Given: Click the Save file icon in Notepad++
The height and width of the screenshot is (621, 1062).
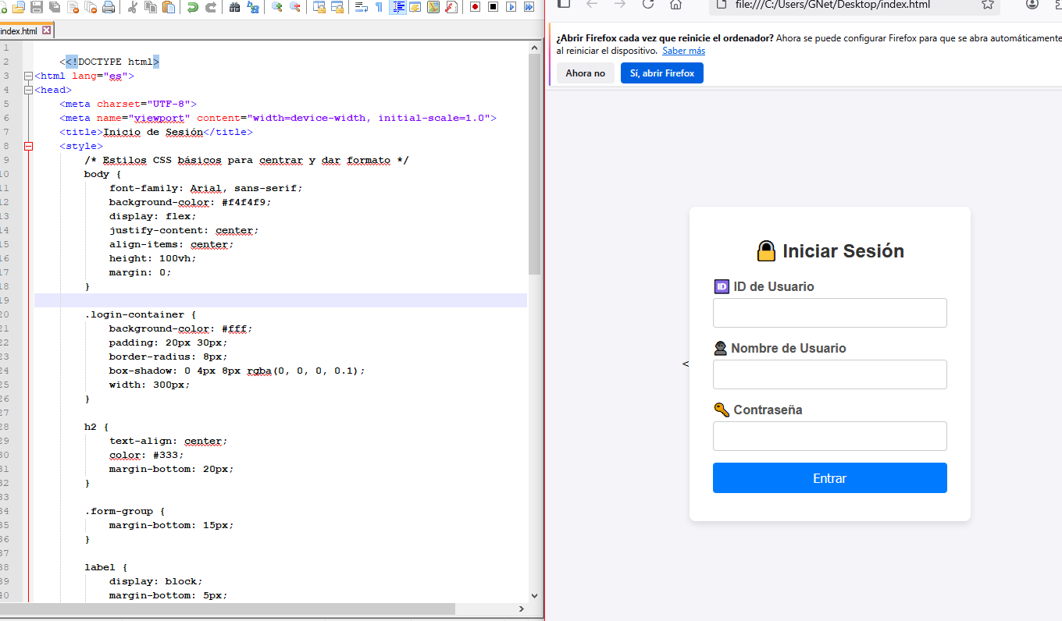Looking at the screenshot, I should (x=37, y=7).
